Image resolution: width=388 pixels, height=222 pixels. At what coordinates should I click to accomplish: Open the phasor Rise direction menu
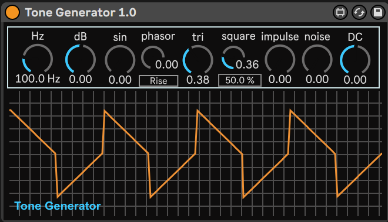(x=158, y=81)
